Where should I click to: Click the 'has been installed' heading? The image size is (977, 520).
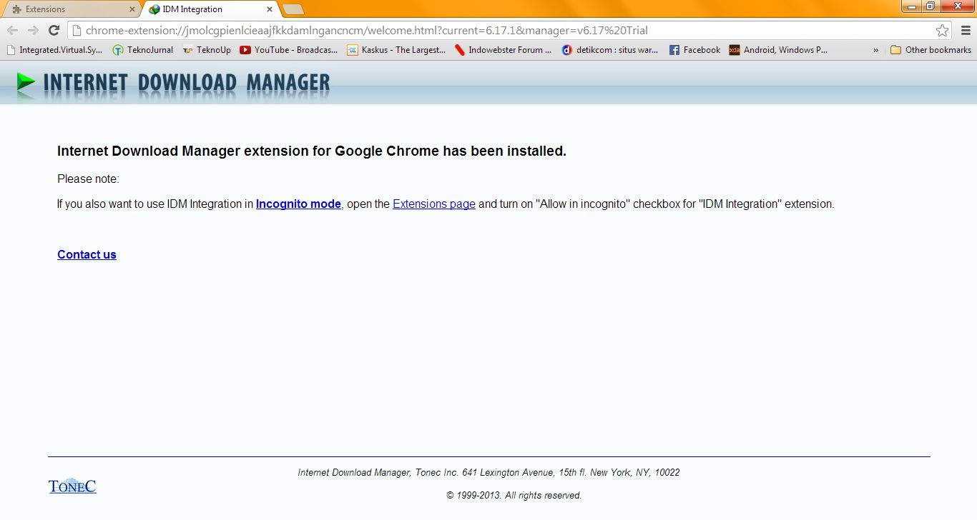tap(312, 151)
